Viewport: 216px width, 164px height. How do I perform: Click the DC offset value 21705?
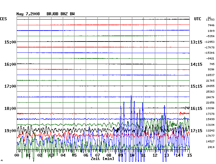[210, 81]
